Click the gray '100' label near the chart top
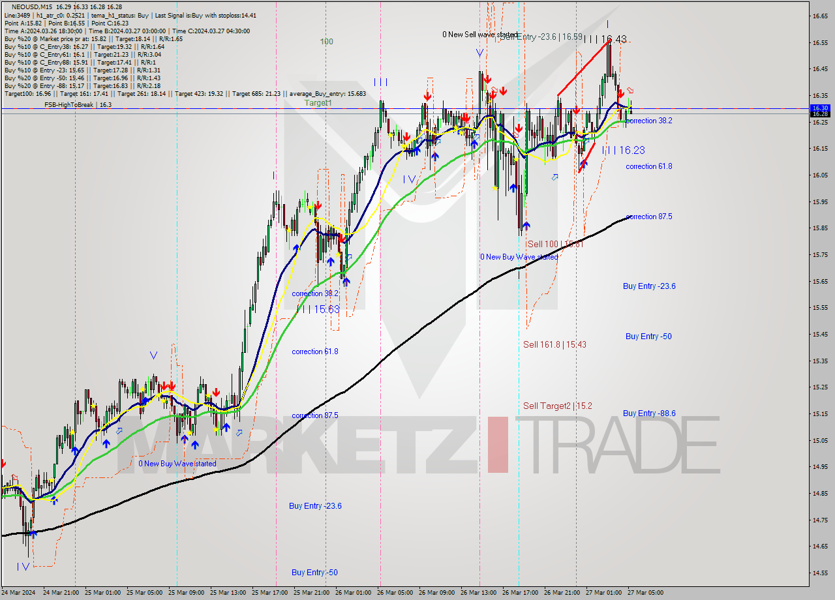 pos(327,42)
